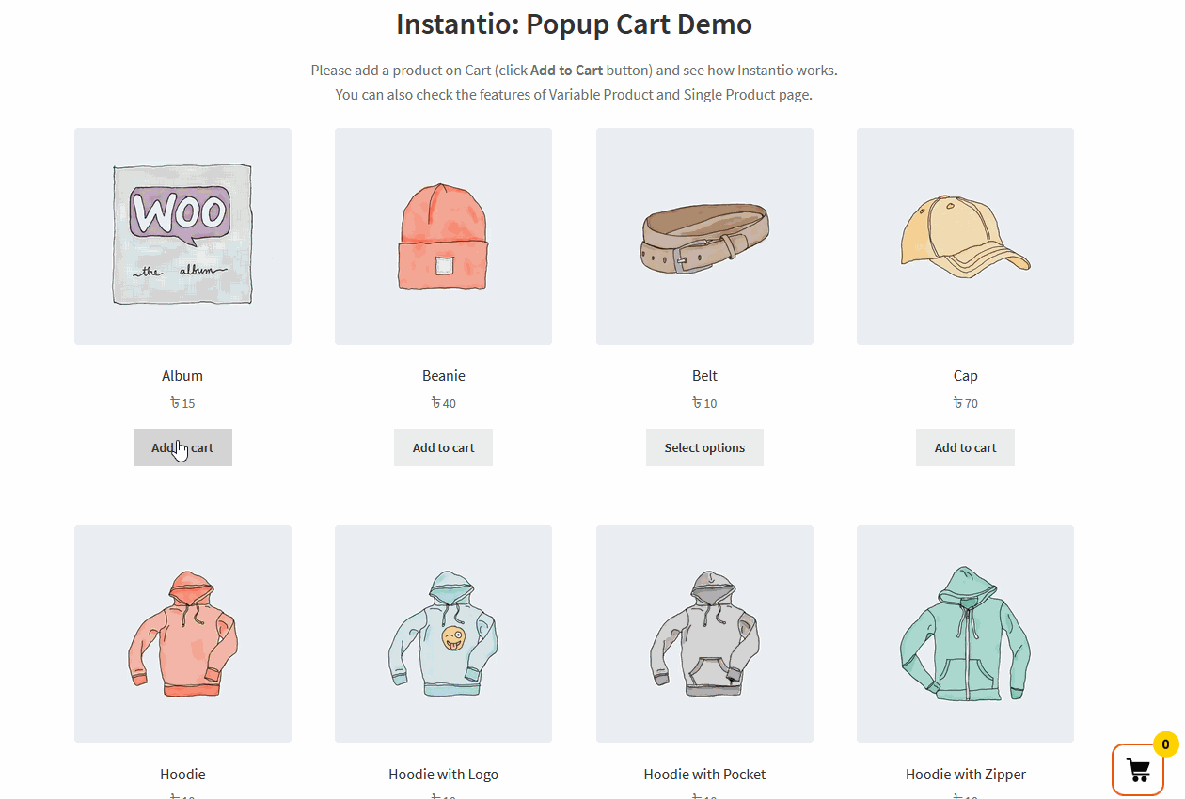The height and width of the screenshot is (799, 1185).
Task: Open the green Hoodie with Zipper image
Action: click(x=965, y=634)
